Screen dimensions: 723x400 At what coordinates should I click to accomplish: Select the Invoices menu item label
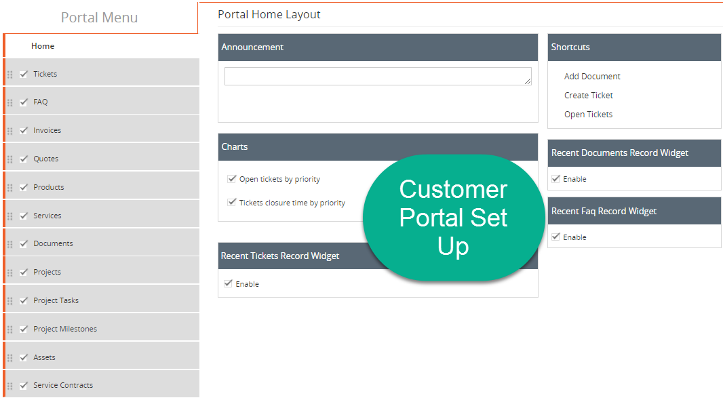pos(47,130)
